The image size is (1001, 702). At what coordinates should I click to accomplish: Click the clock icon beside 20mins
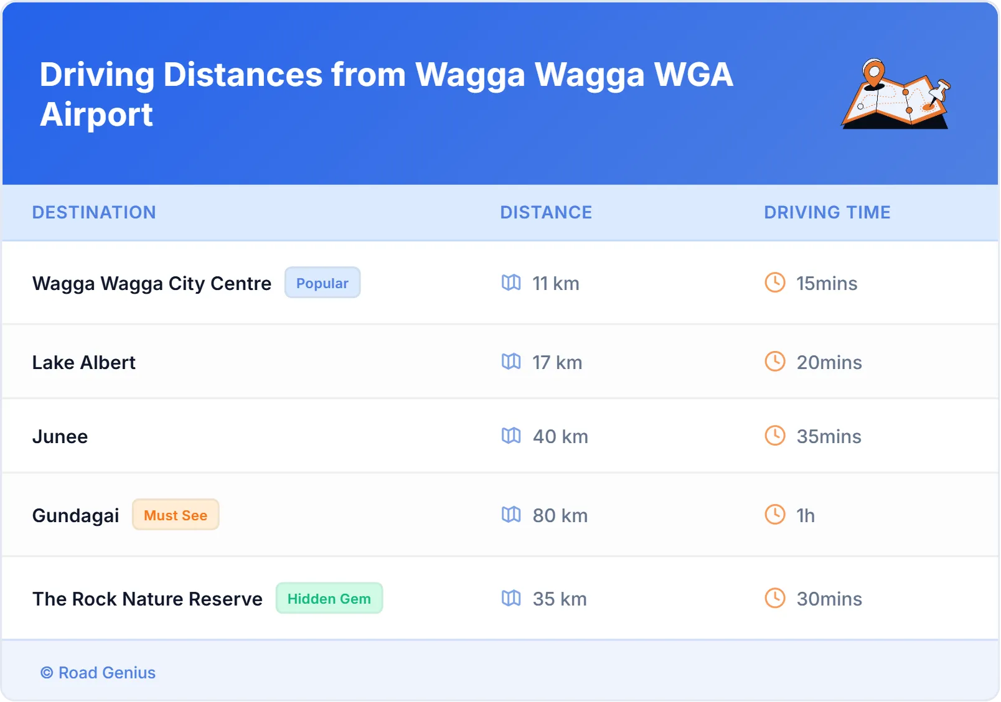tap(775, 362)
